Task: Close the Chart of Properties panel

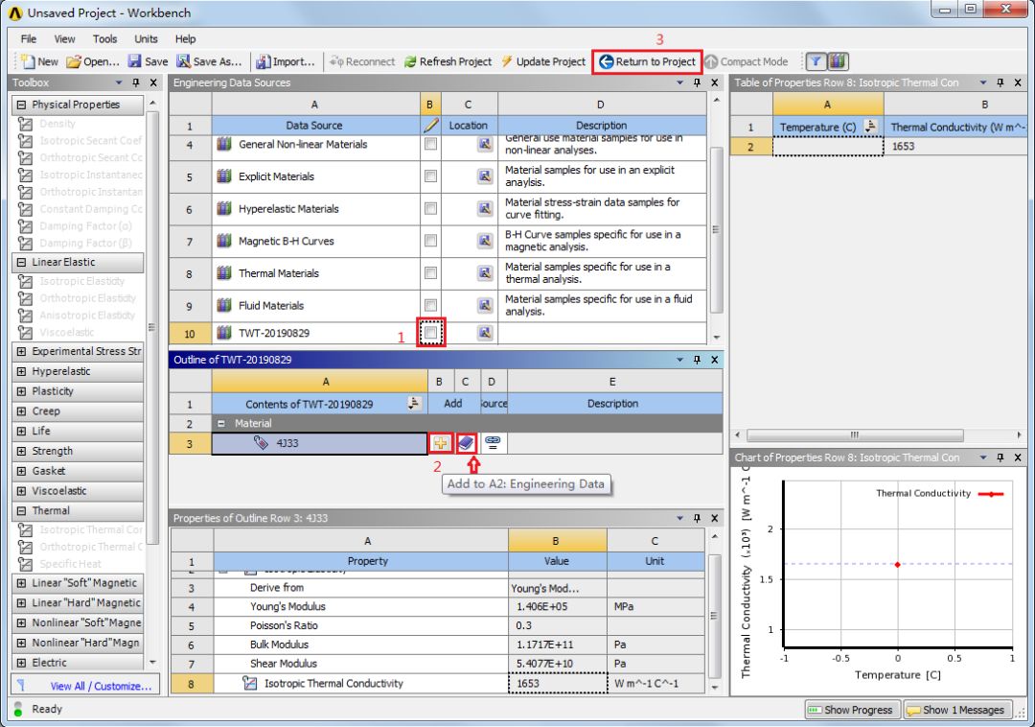Action: (1018, 457)
